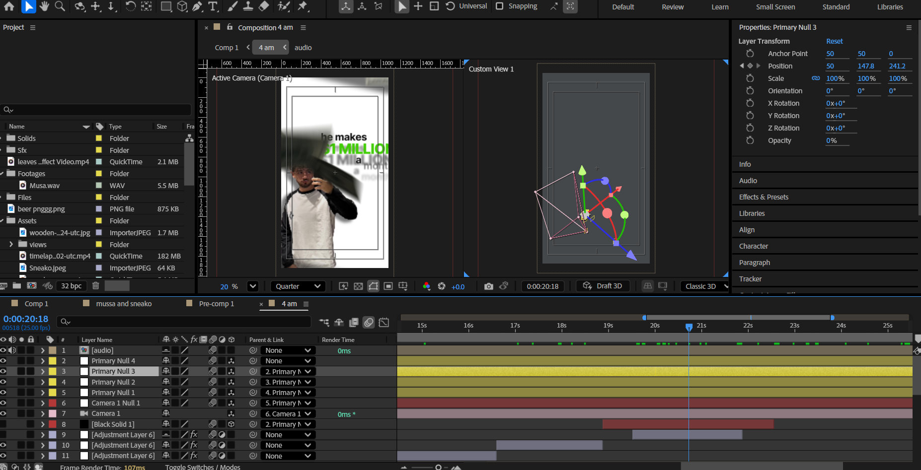Hide the Primary Null 4 layer
The image size is (921, 470).
(x=3, y=361)
